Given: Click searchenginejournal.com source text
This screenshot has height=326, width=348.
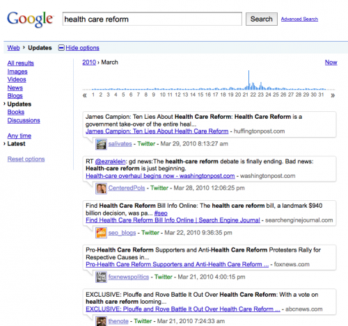Looking at the screenshot, I should 299,220.
